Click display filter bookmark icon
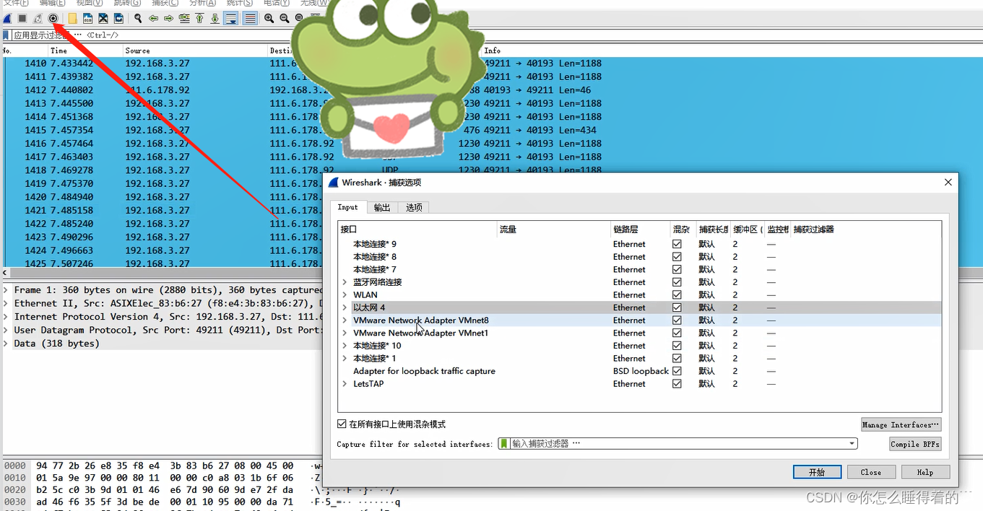The height and width of the screenshot is (511, 983). click(x=6, y=35)
